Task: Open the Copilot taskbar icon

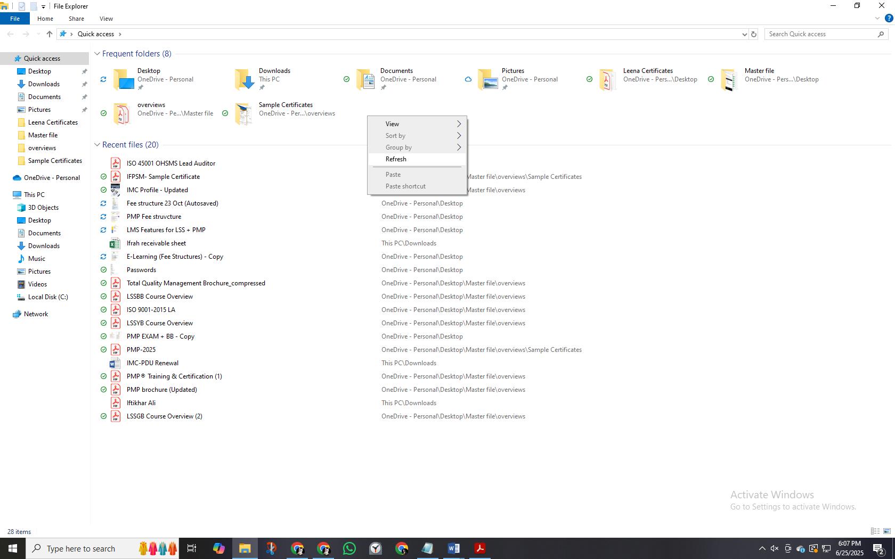Action: click(x=219, y=548)
